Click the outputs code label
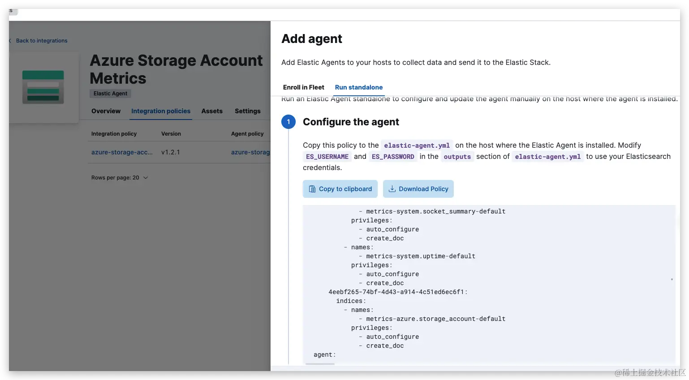Image resolution: width=689 pixels, height=380 pixels. tap(457, 157)
